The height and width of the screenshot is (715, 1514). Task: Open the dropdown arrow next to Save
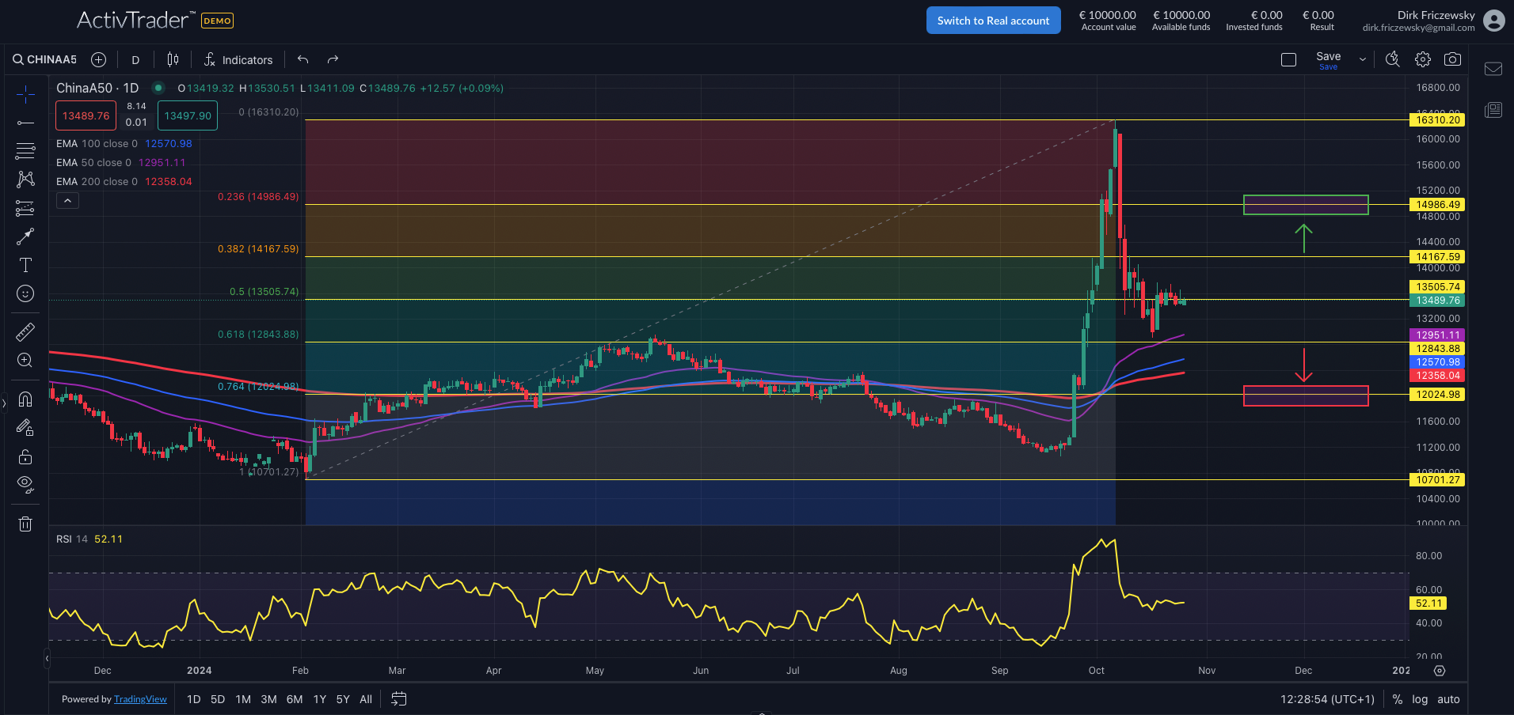tap(1362, 59)
